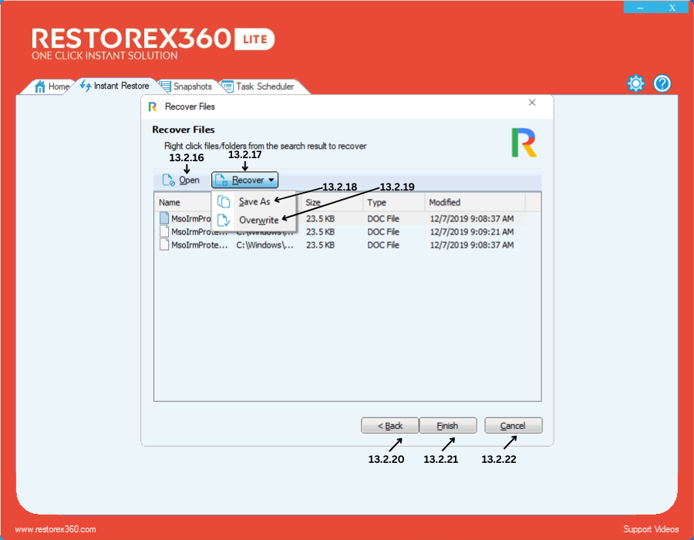Viewport: 694px width, 540px height.
Task: Expand the Recover dropdown button
Action: point(245,181)
